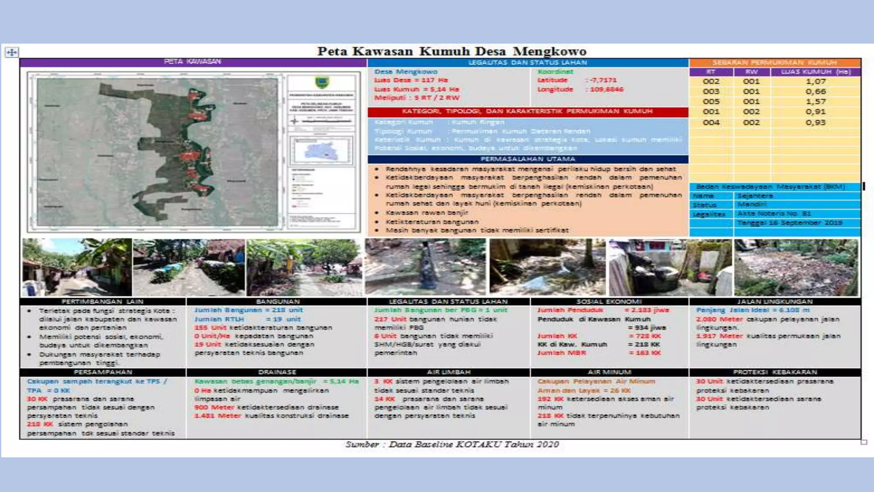Image resolution: width=874 pixels, height=492 pixels.
Task: Click the first photo showing village street
Action: [x=77, y=267]
